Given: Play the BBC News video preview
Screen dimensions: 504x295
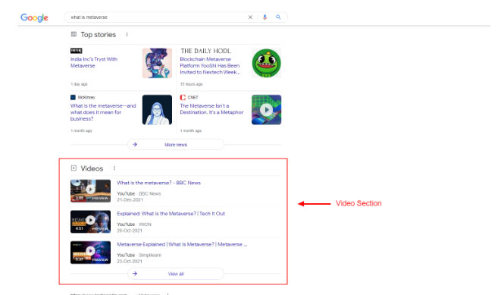Looking at the screenshot, I should 90,191.
